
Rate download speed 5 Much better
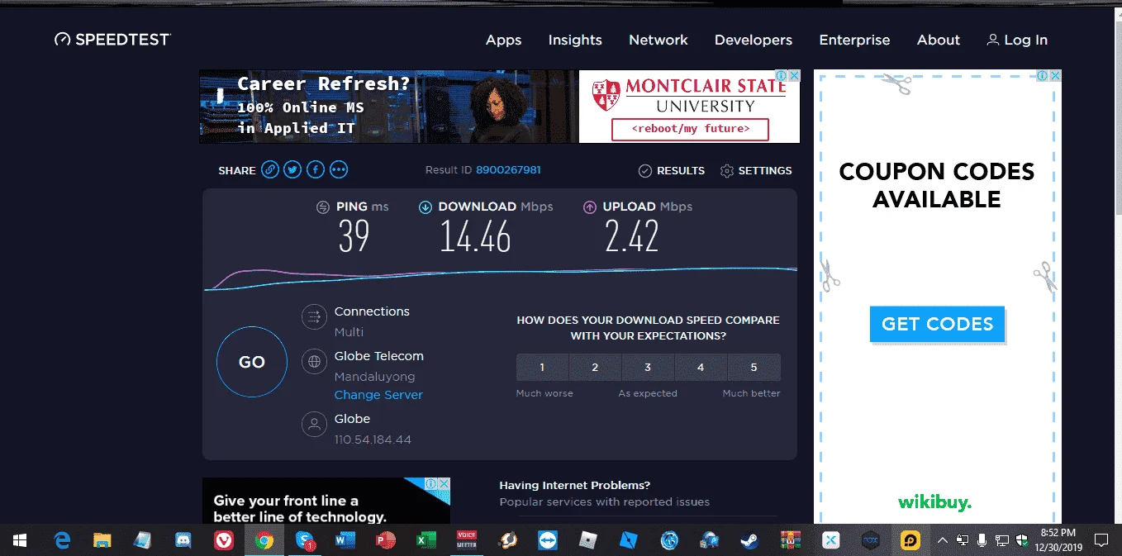pos(754,368)
